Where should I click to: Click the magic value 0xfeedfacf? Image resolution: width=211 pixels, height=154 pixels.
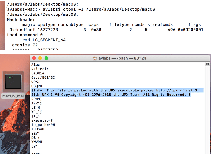tap(22, 30)
